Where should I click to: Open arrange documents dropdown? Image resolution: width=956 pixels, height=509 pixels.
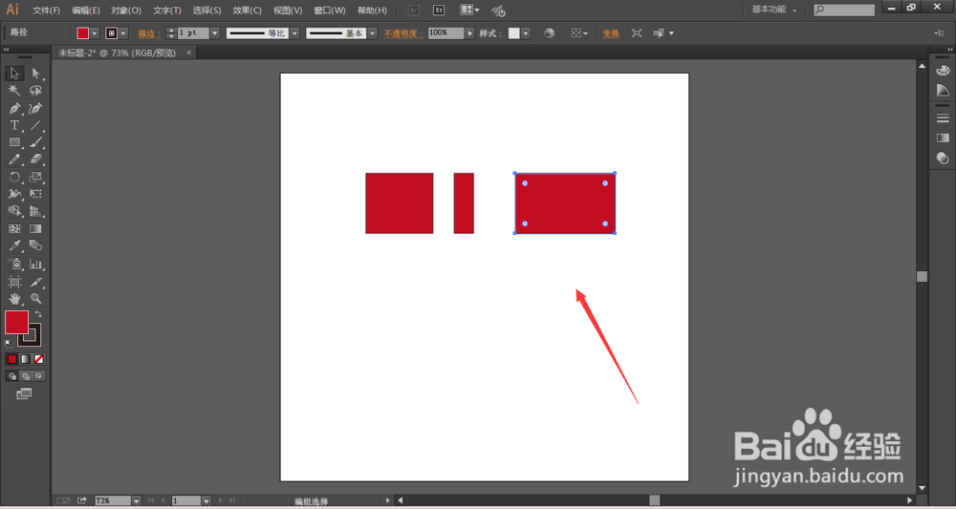[468, 11]
